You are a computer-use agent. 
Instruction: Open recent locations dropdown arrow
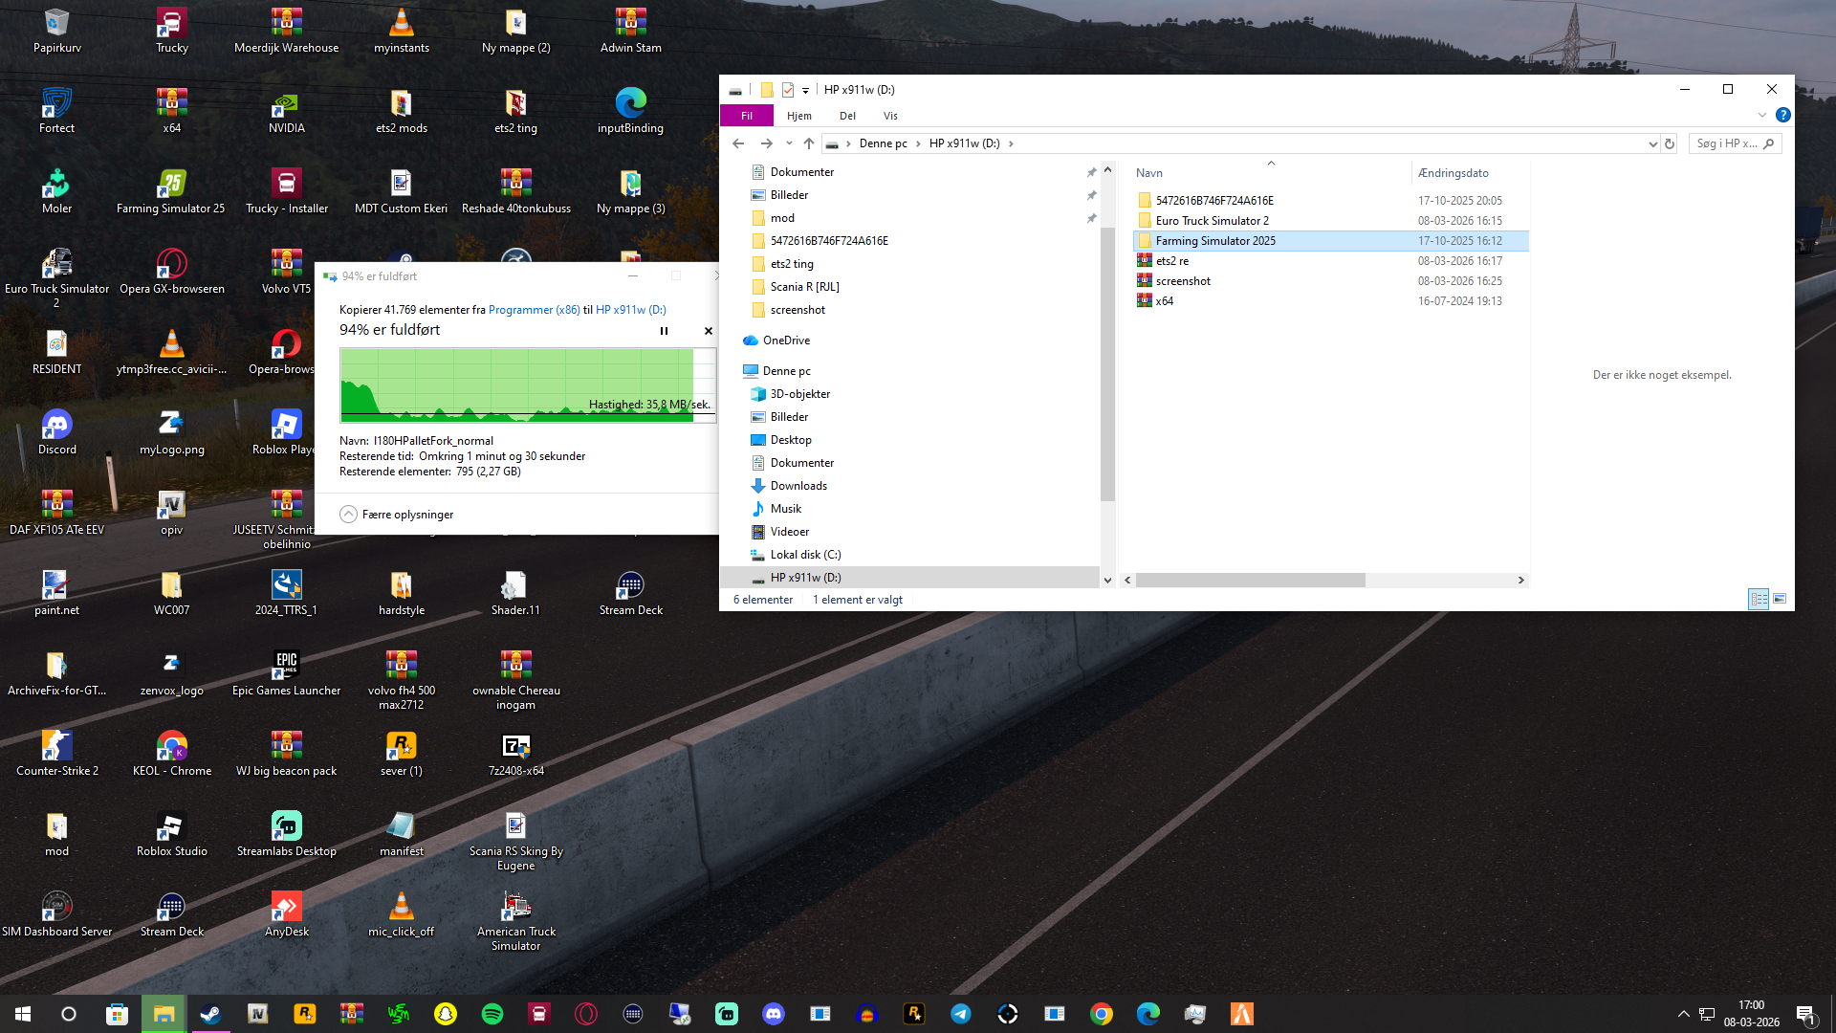point(789,143)
